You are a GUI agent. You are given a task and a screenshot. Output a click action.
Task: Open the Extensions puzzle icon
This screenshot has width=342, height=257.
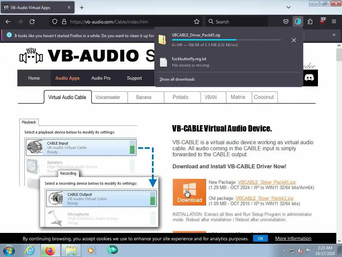point(310,22)
